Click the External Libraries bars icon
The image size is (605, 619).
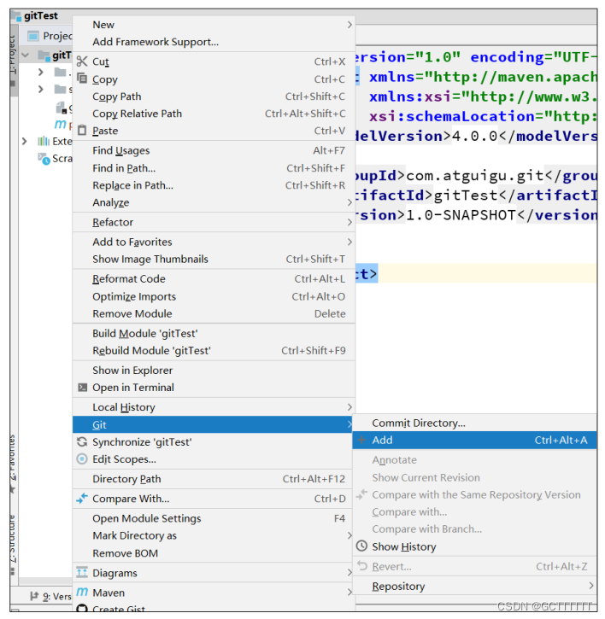43,141
